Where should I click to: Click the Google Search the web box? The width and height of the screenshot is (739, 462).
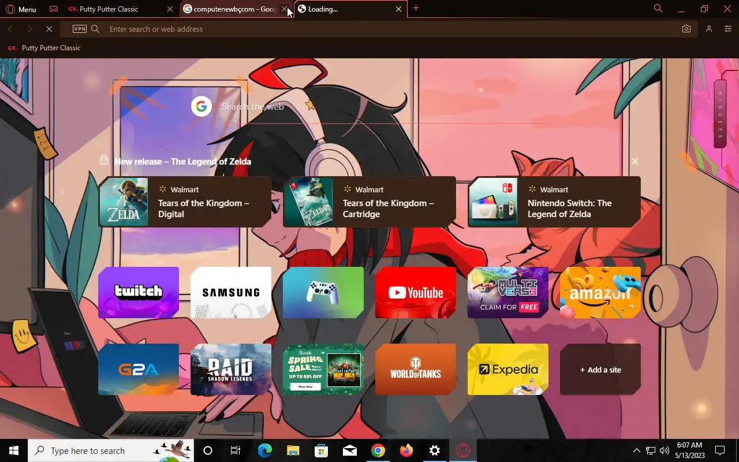click(369, 107)
